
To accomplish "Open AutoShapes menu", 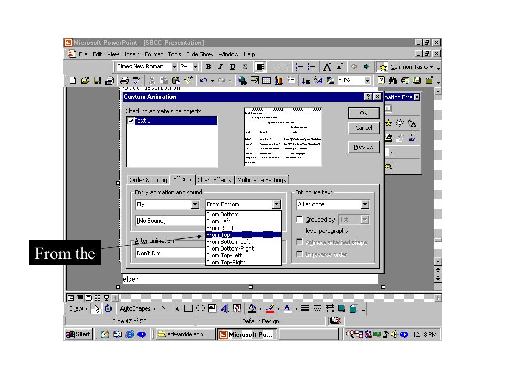I will (x=138, y=308).
